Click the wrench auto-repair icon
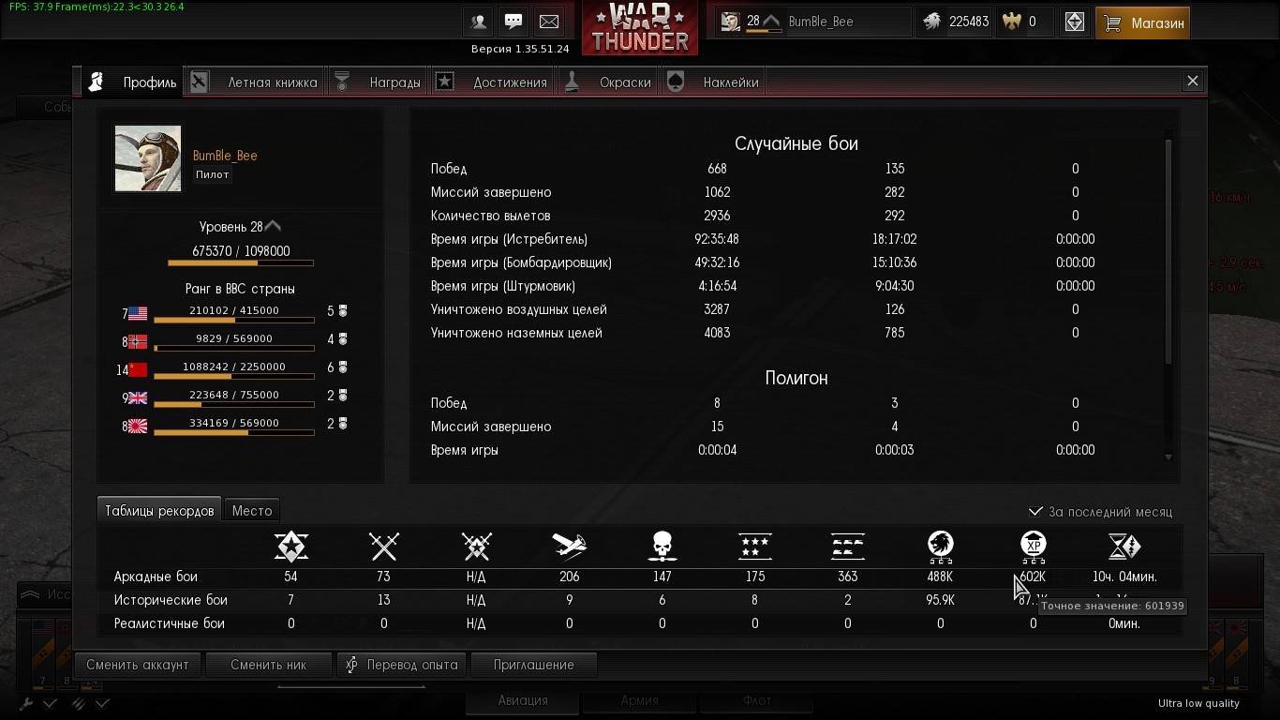This screenshot has width=1280, height=720. (26, 703)
